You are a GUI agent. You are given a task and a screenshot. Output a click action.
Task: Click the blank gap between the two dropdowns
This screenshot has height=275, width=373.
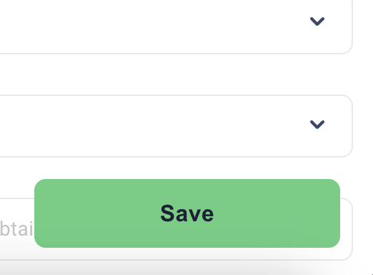coord(176,74)
